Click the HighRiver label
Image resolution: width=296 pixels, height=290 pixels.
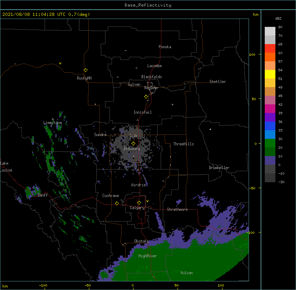click(148, 256)
